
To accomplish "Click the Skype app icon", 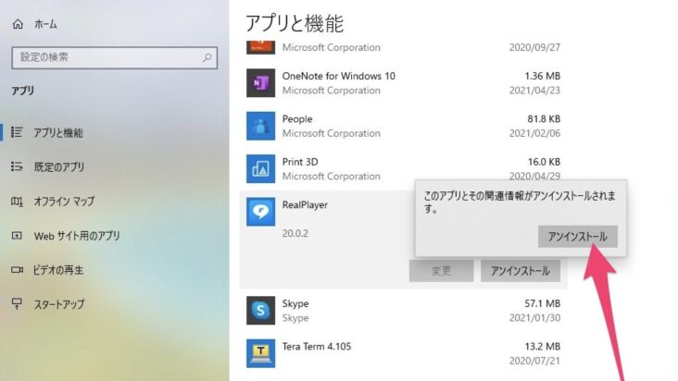I will [260, 310].
